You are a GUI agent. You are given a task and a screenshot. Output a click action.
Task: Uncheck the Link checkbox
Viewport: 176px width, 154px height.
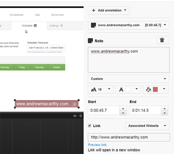(x=89, y=126)
